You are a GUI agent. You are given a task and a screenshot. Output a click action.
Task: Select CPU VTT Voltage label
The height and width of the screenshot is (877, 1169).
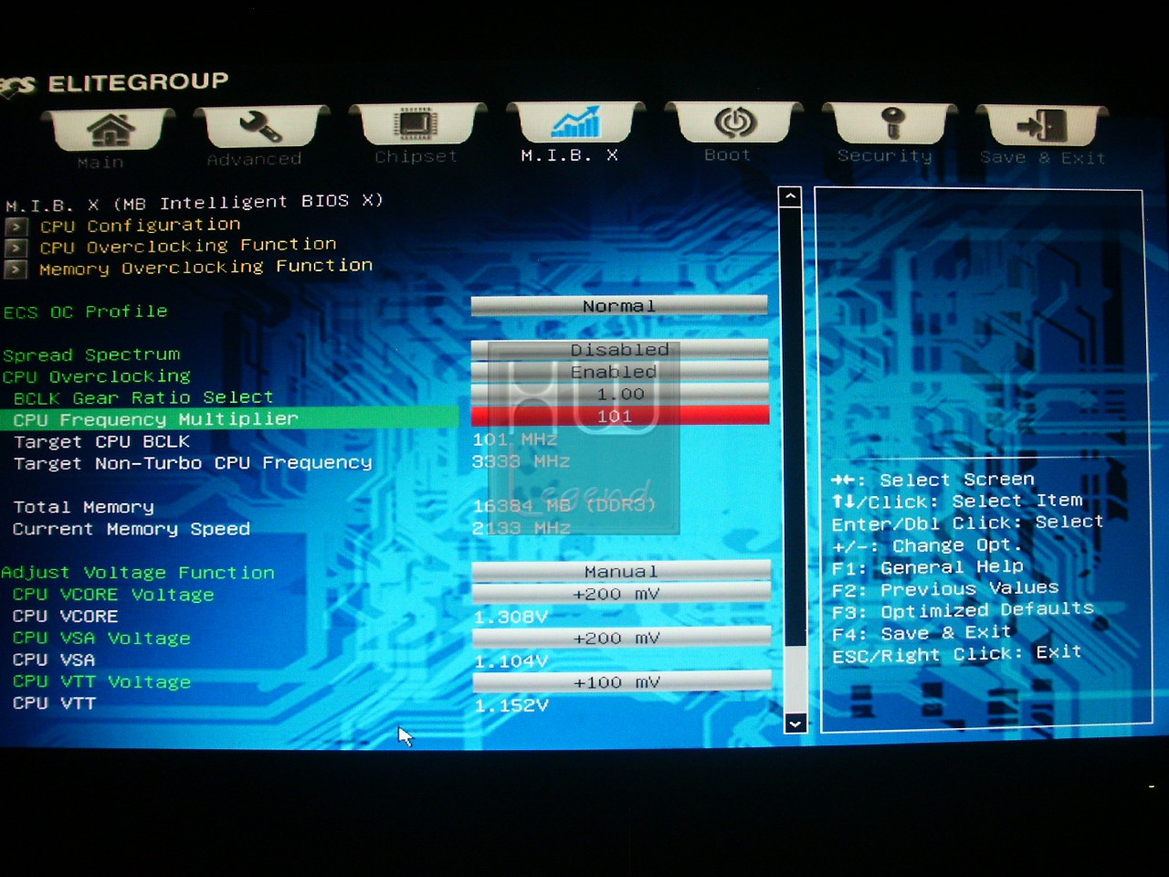click(x=101, y=682)
